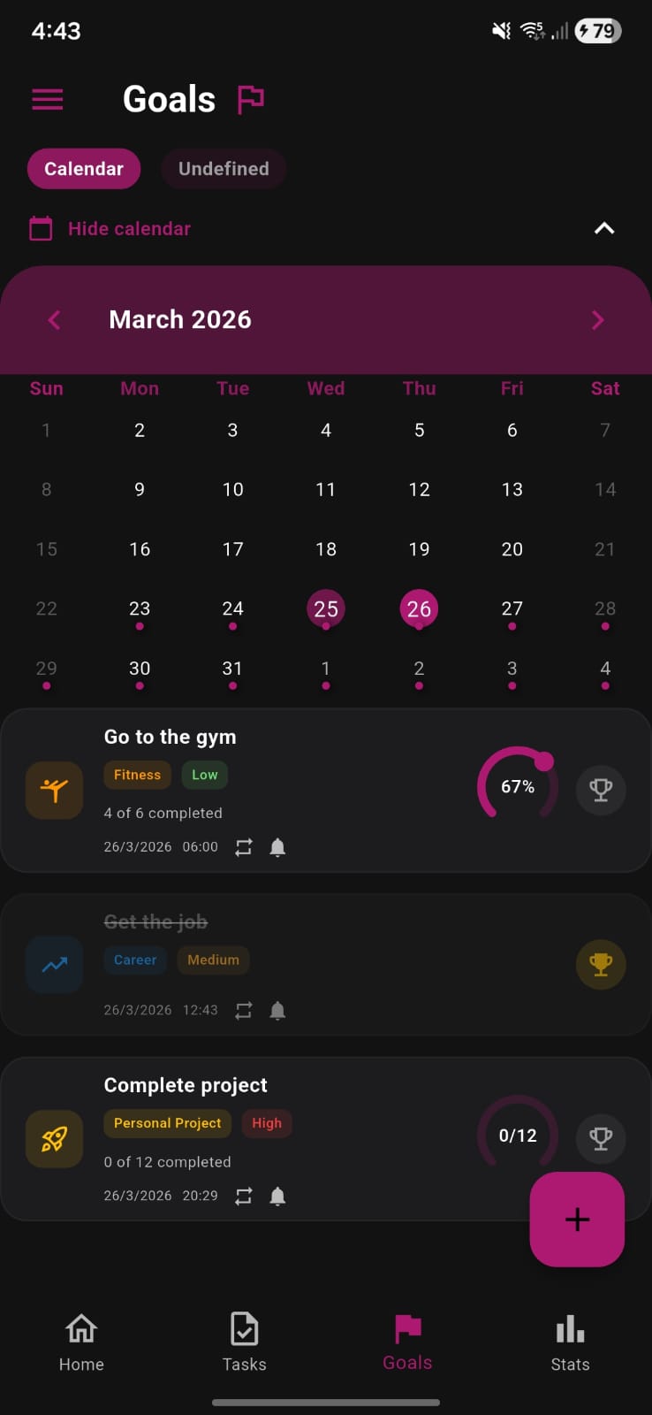The width and height of the screenshot is (652, 1415).
Task: Open the Tasks tab in bottom navigation
Action: click(x=244, y=1342)
